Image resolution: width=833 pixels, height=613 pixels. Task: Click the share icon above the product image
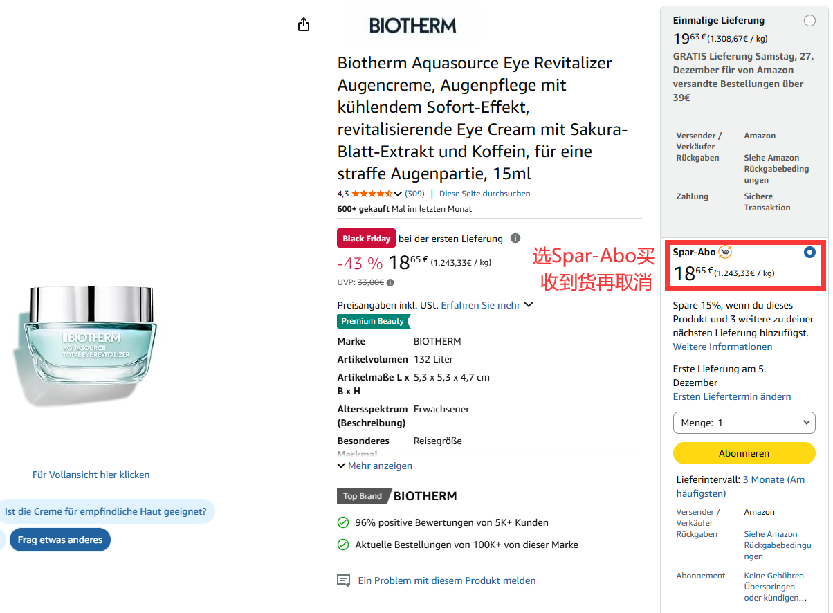tap(303, 25)
